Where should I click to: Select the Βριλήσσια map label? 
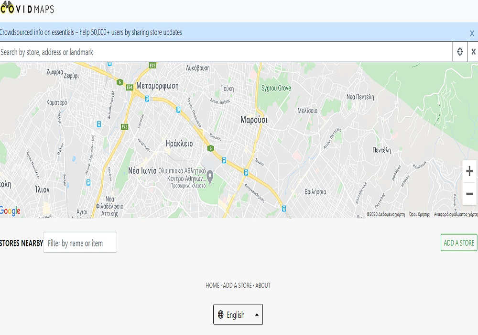315,192
